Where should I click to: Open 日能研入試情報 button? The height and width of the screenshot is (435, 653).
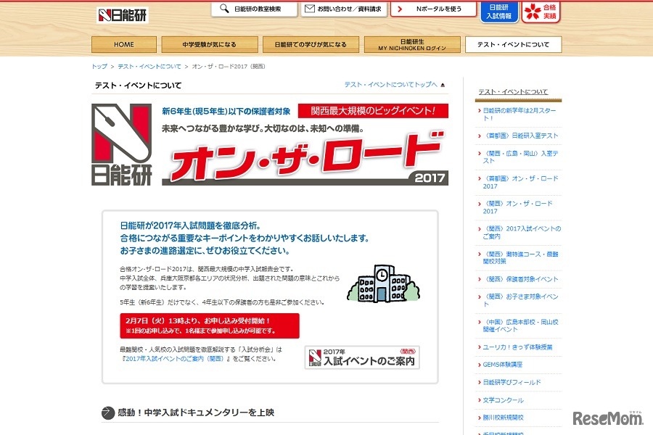click(x=499, y=12)
